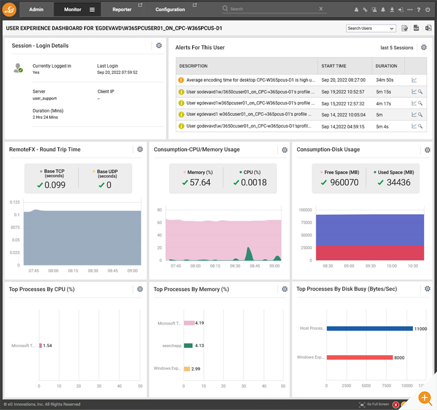The height and width of the screenshot is (410, 437).
Task: Click the switch user login icon
Action: pos(401,10)
